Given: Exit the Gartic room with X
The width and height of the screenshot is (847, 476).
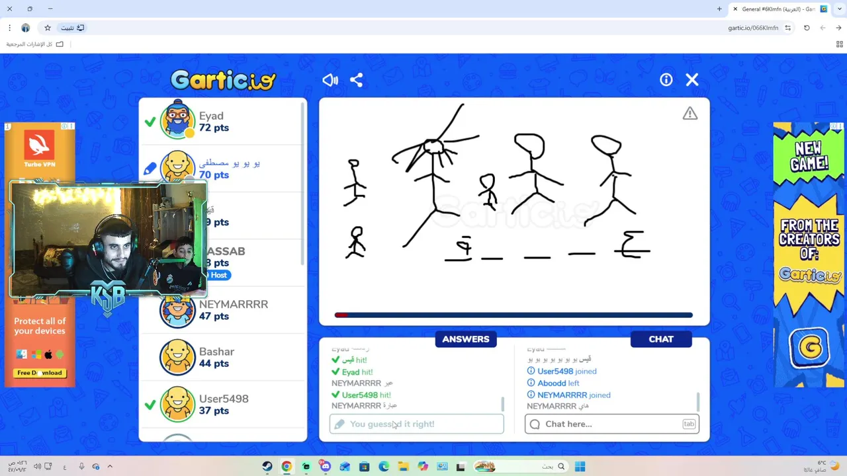Looking at the screenshot, I should [692, 79].
